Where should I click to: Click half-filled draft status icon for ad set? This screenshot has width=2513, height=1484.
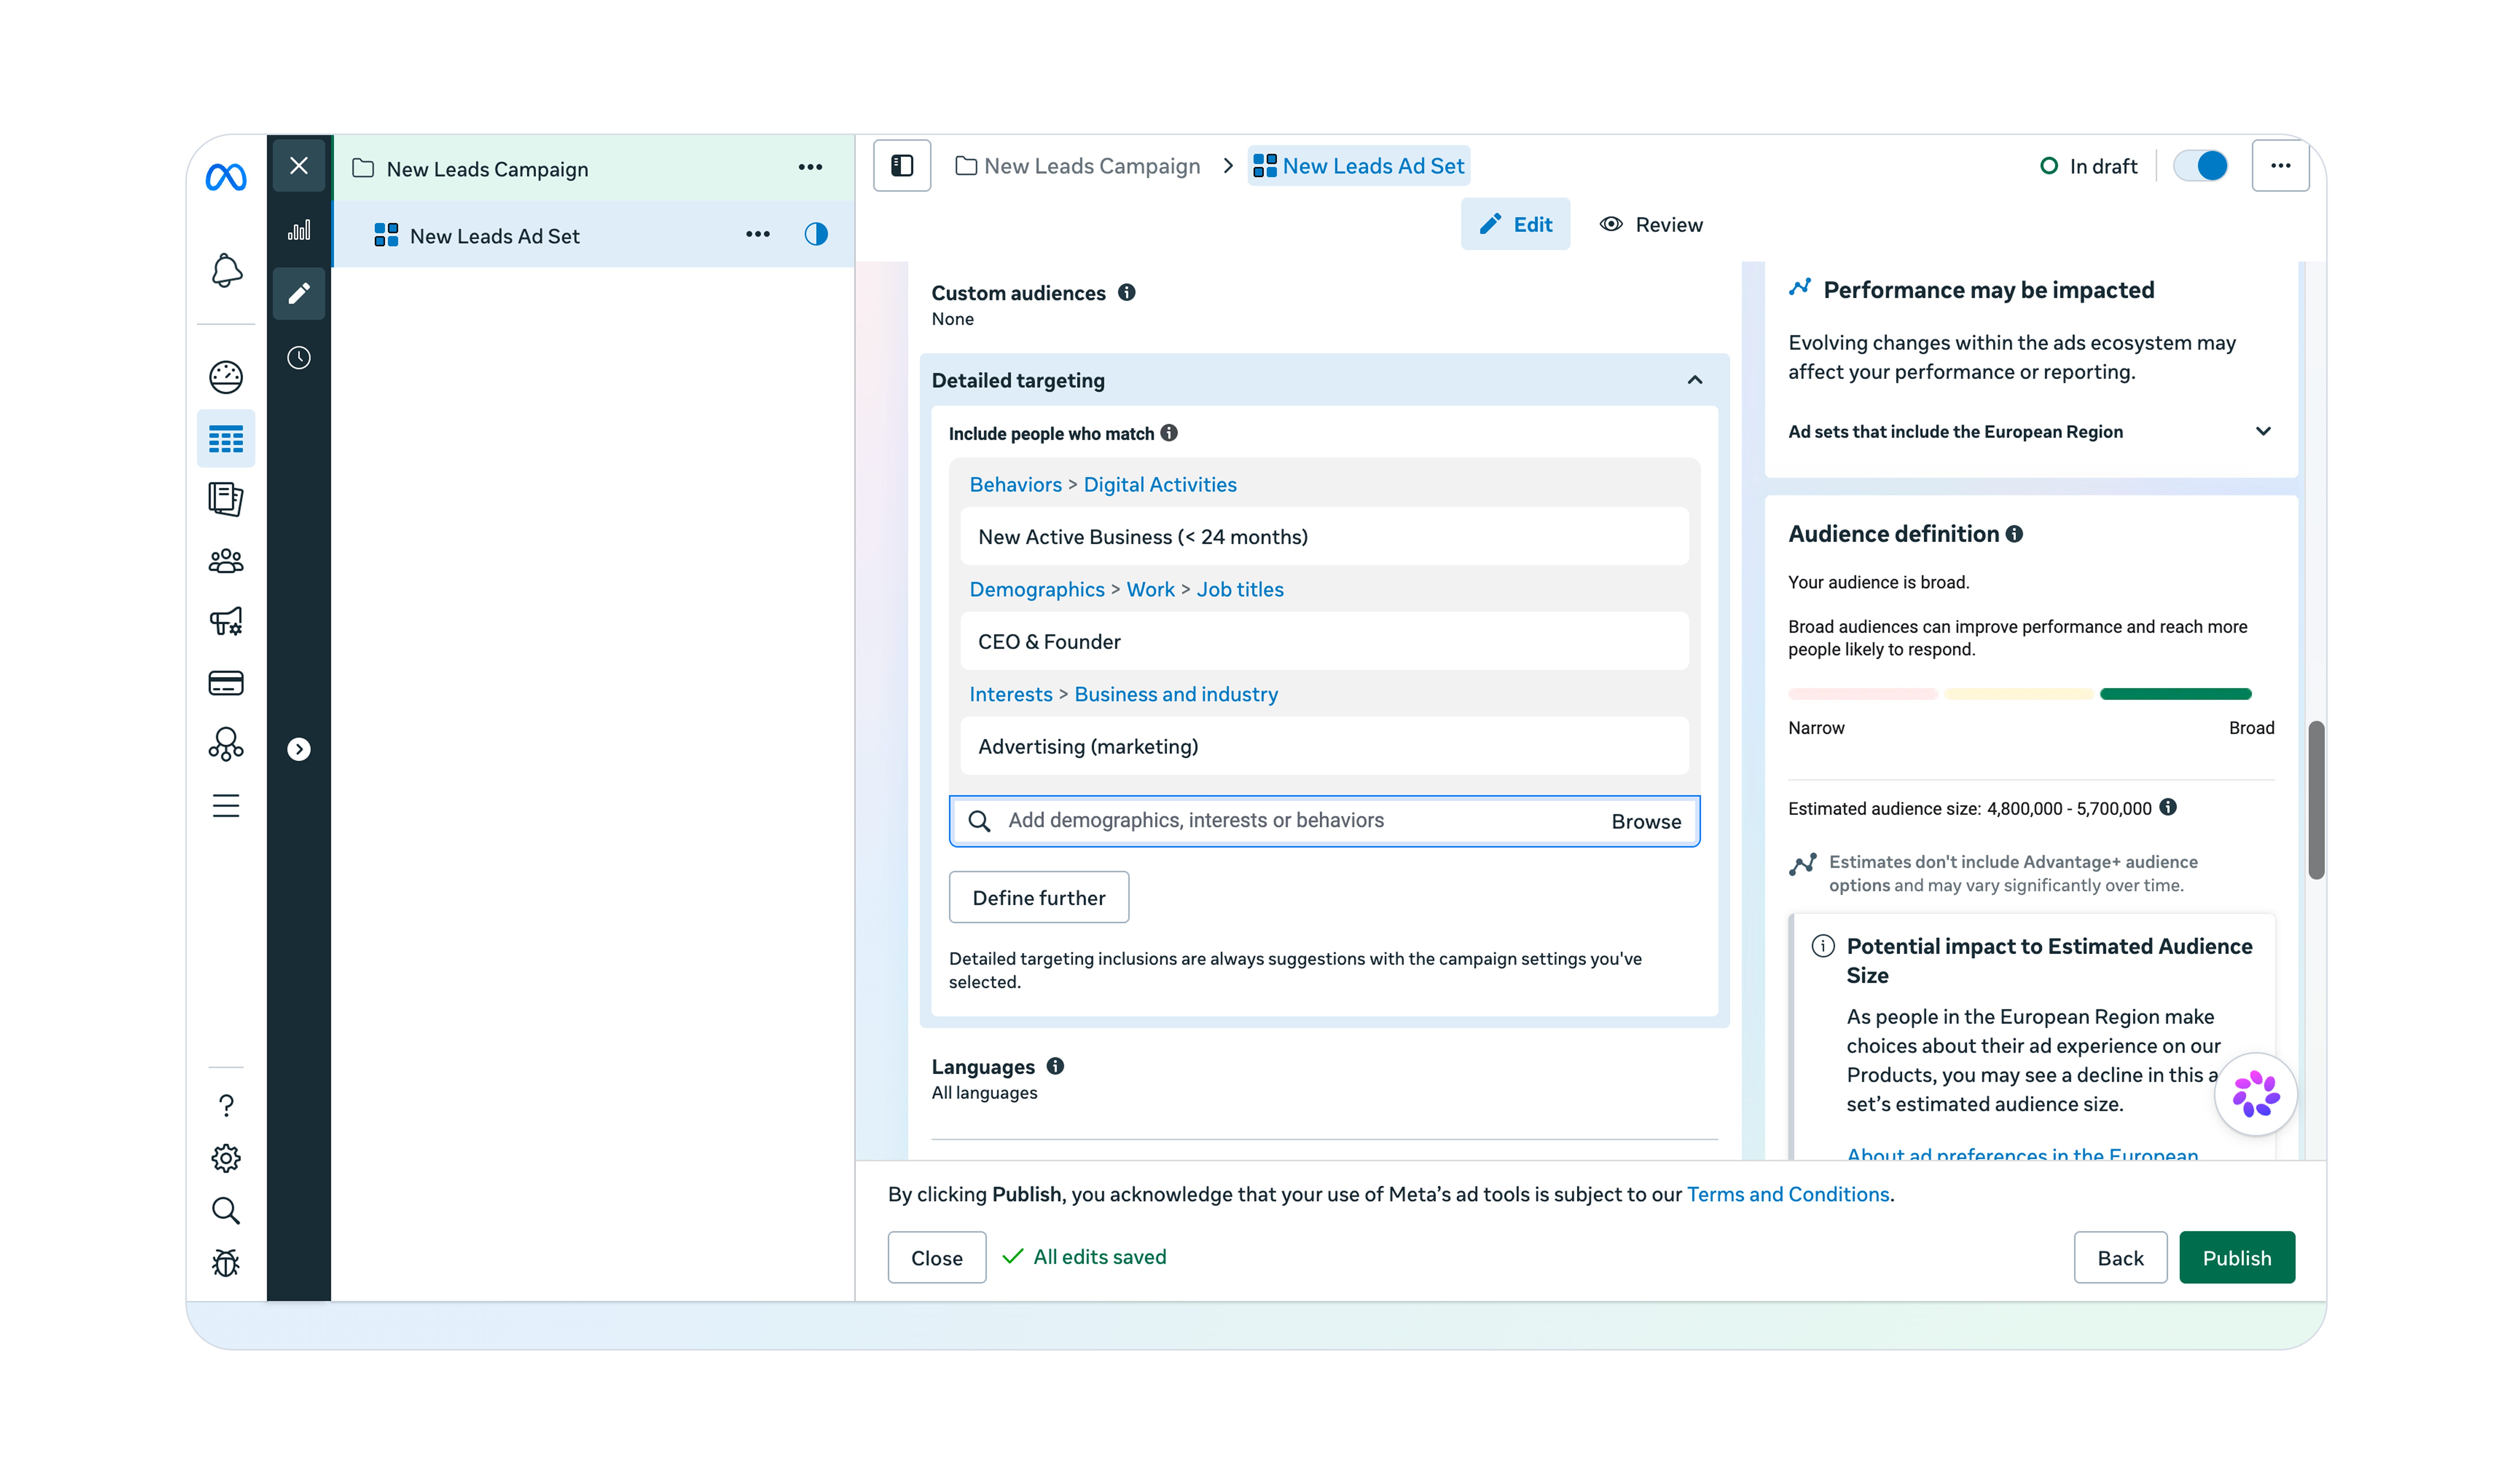816,234
